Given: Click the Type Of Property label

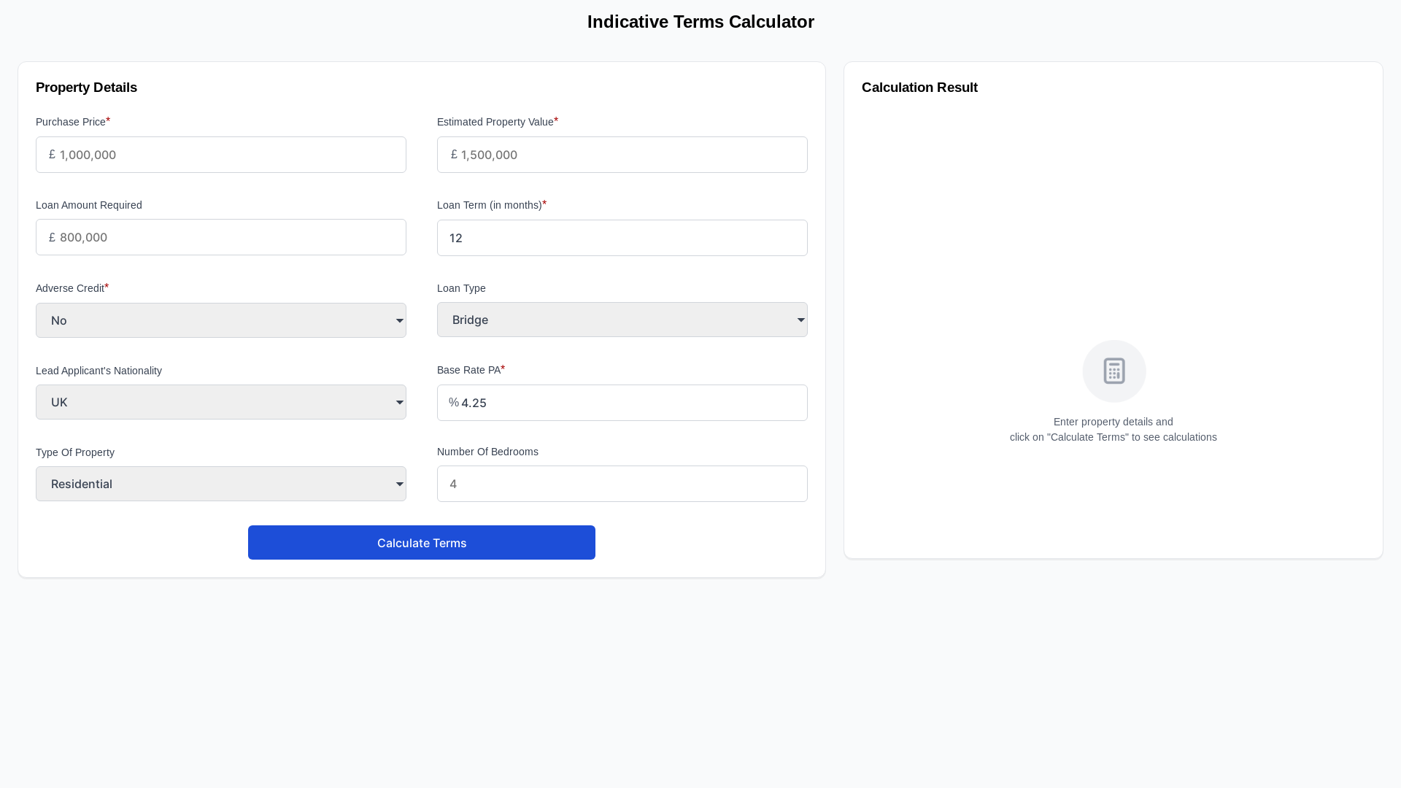Looking at the screenshot, I should click(x=75, y=452).
